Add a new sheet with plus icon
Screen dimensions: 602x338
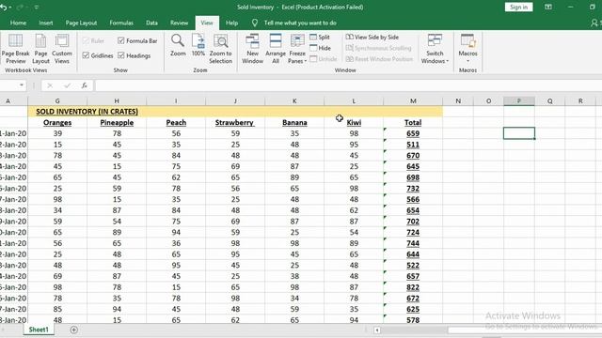point(74,330)
